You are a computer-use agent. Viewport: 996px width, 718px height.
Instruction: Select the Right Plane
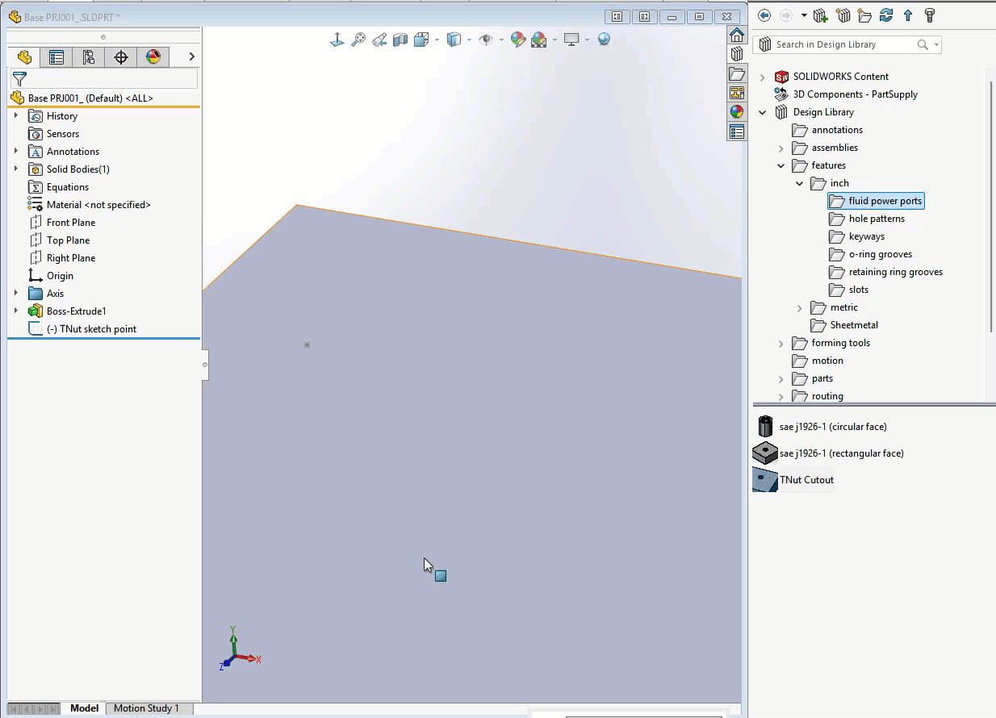[71, 258]
